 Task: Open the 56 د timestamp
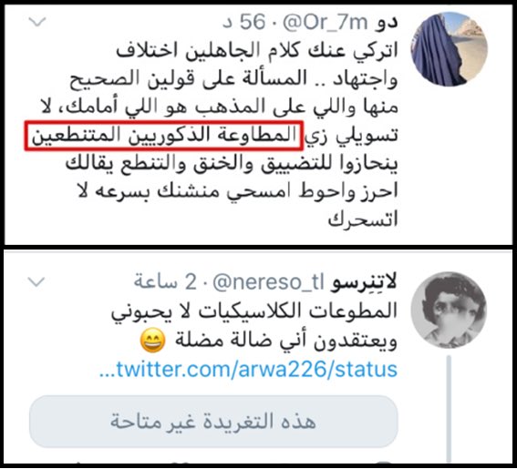click(x=244, y=23)
